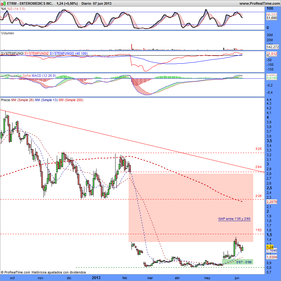Click the 542.272 volume value tag
This screenshot has height=281, width=281.
pos(273,47)
